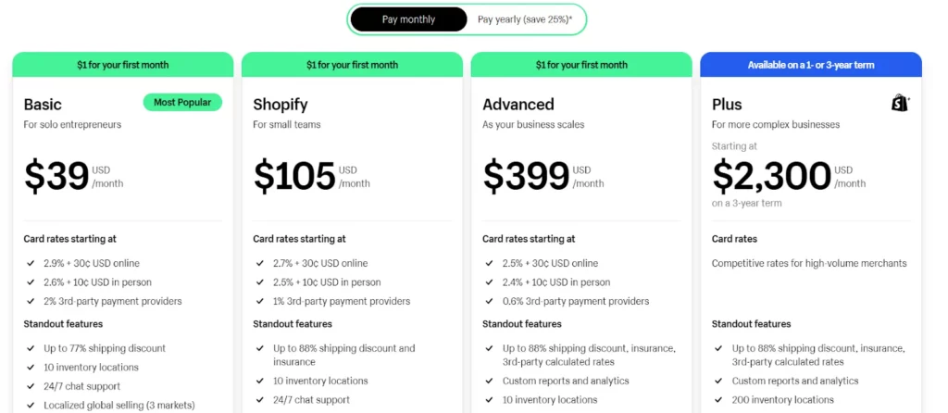Select the Basic plan heading
The image size is (948, 413).
[43, 105]
